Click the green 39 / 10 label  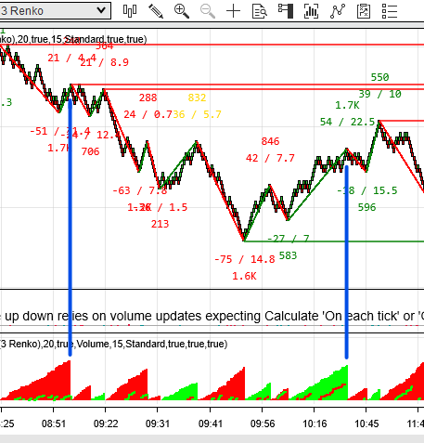point(380,94)
